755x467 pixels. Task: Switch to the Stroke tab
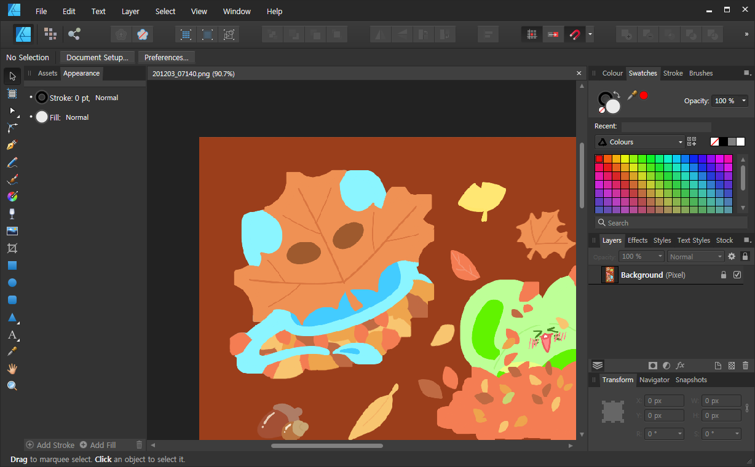(x=673, y=73)
